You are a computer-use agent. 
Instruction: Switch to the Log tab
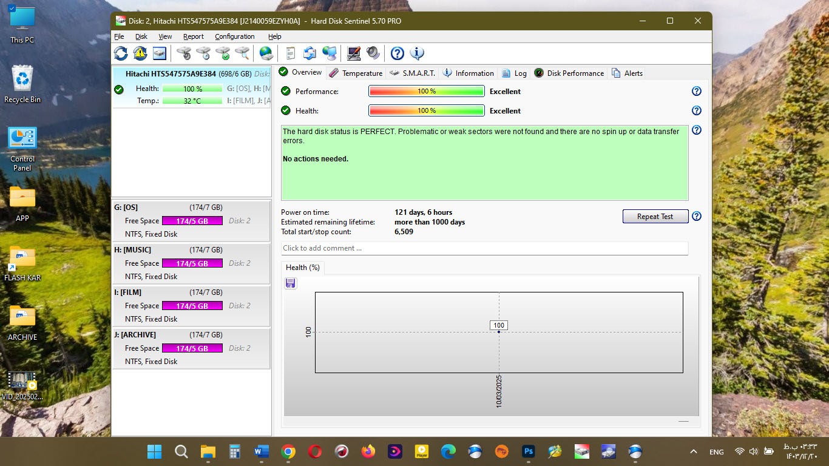[514, 73]
